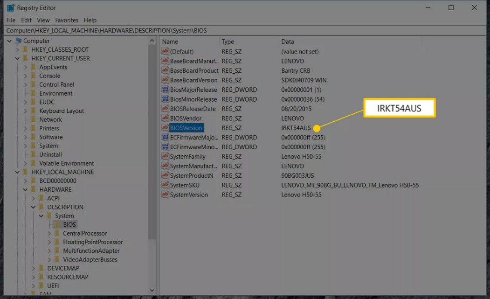Image resolution: width=490 pixels, height=299 pixels.
Task: Select the Keyboard Layout key
Action: click(62, 111)
